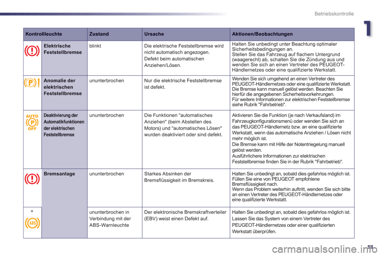
Task: Select the Elektrische Feststellbremse label
Action: coord(63,49)
